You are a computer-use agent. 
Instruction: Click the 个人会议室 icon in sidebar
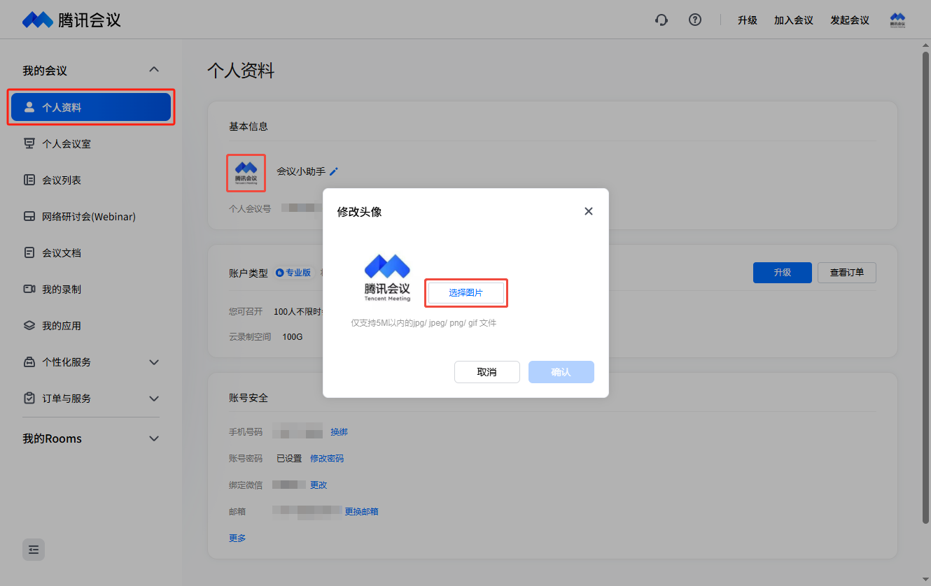point(29,144)
